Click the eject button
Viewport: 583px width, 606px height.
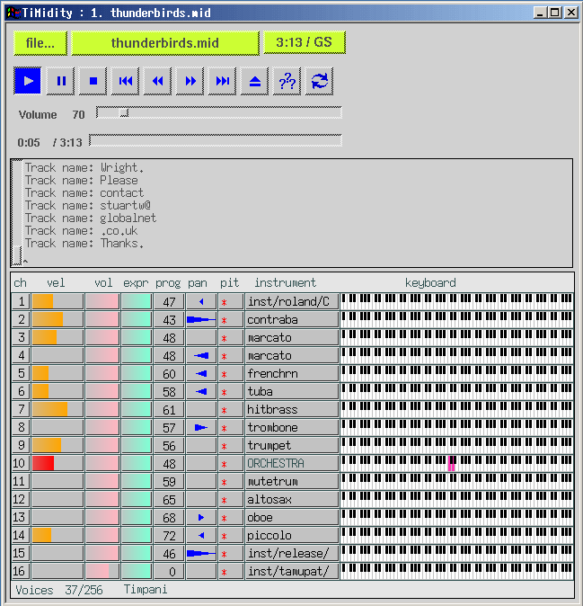[254, 81]
